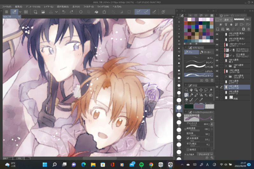
Task: Open dropdown arrow next to canvas edit icon
Action: pos(20,12)
